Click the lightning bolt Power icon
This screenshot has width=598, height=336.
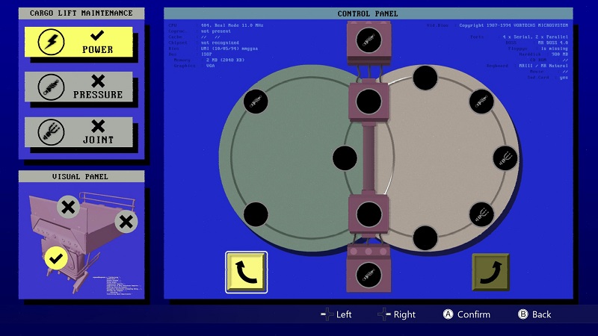coord(51,43)
